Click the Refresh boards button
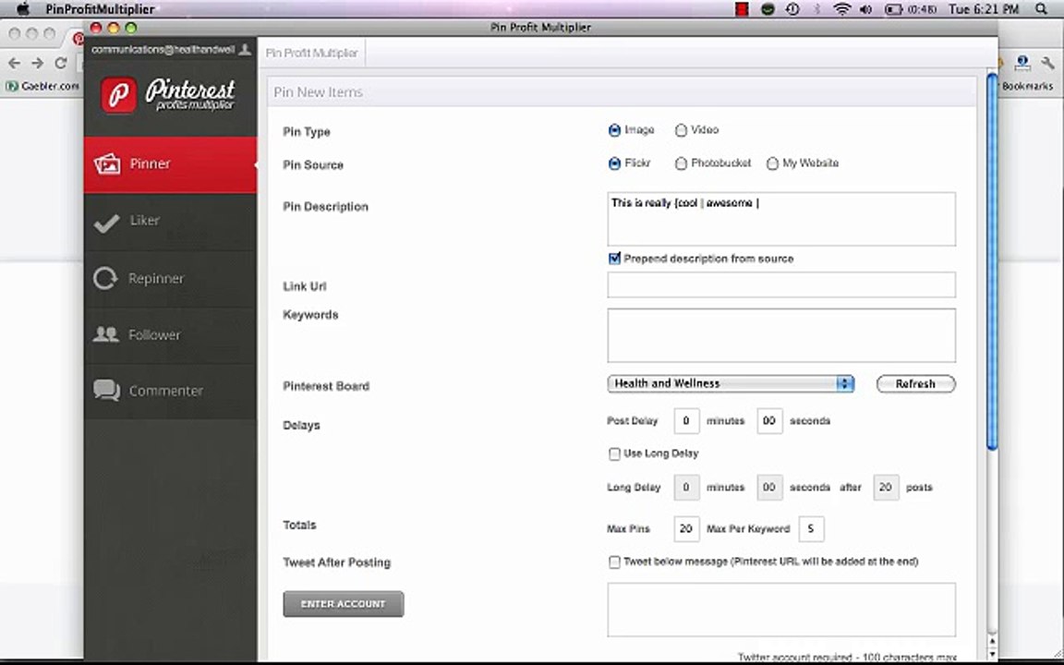The image size is (1064, 665). point(915,384)
